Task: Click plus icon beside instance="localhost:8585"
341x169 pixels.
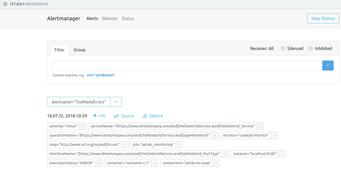Action: 282,154
